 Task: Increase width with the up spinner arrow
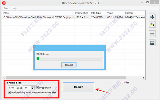click(x=18, y=87)
